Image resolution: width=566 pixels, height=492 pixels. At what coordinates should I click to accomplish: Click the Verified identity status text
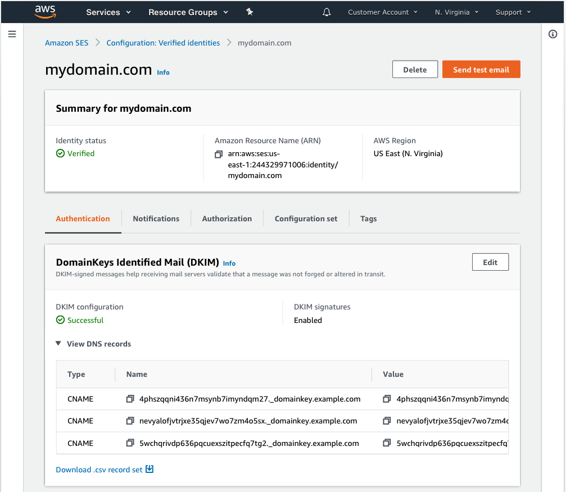click(x=81, y=153)
